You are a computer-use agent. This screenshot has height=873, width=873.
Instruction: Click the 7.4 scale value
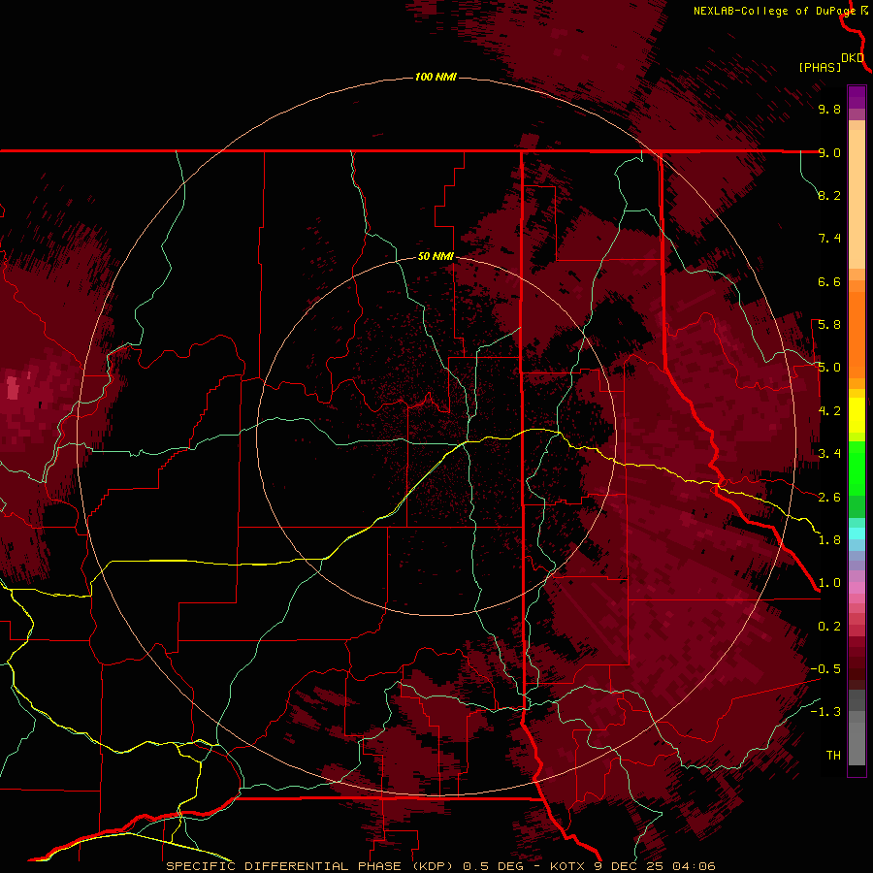829,239
